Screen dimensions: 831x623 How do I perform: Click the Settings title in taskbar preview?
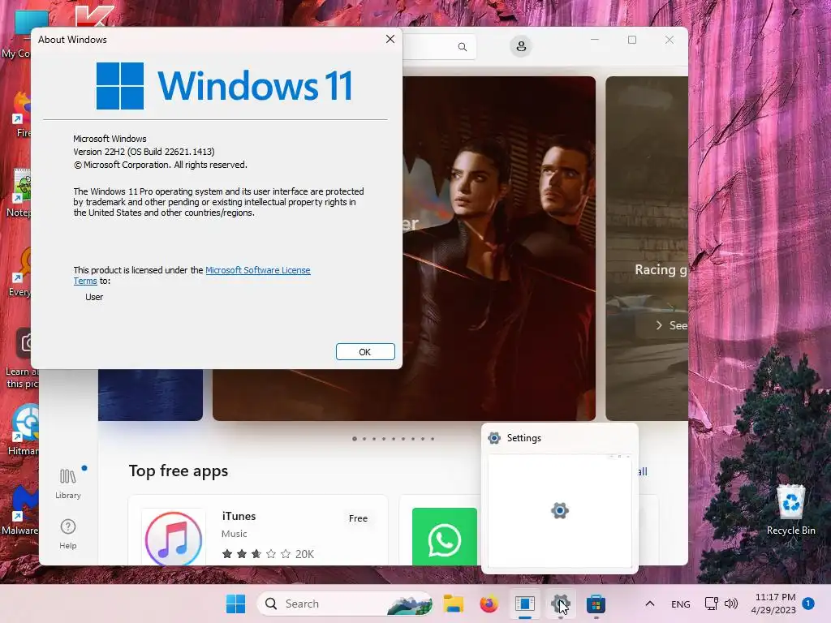[x=523, y=438]
